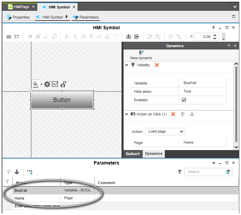Click the unlock padlock icon above Button
241x215 pixels.
click(63, 84)
